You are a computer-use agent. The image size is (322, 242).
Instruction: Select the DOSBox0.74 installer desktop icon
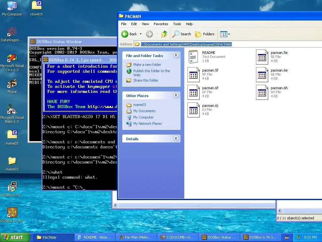pyautogui.click(x=12, y=189)
